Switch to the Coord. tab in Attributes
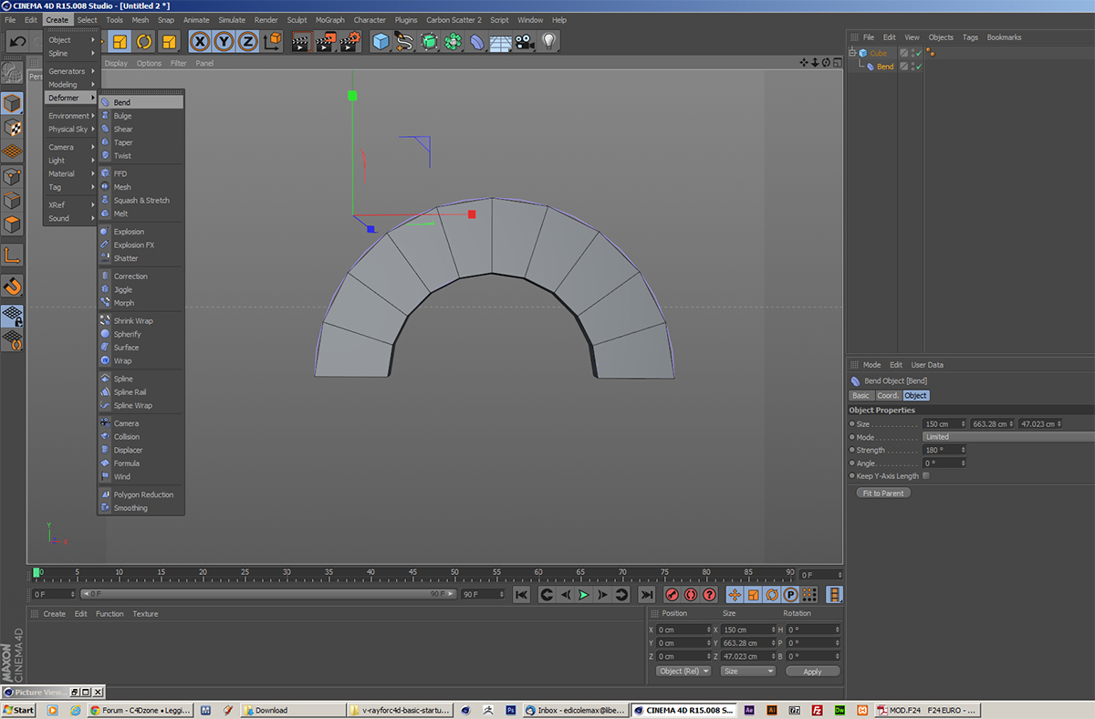This screenshot has height=719, width=1095. 888,396
